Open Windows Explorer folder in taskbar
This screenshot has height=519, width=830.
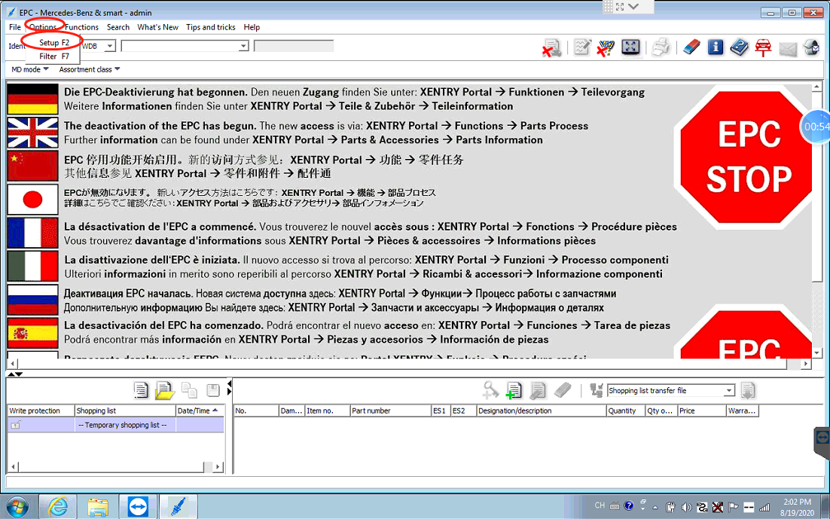(98, 507)
